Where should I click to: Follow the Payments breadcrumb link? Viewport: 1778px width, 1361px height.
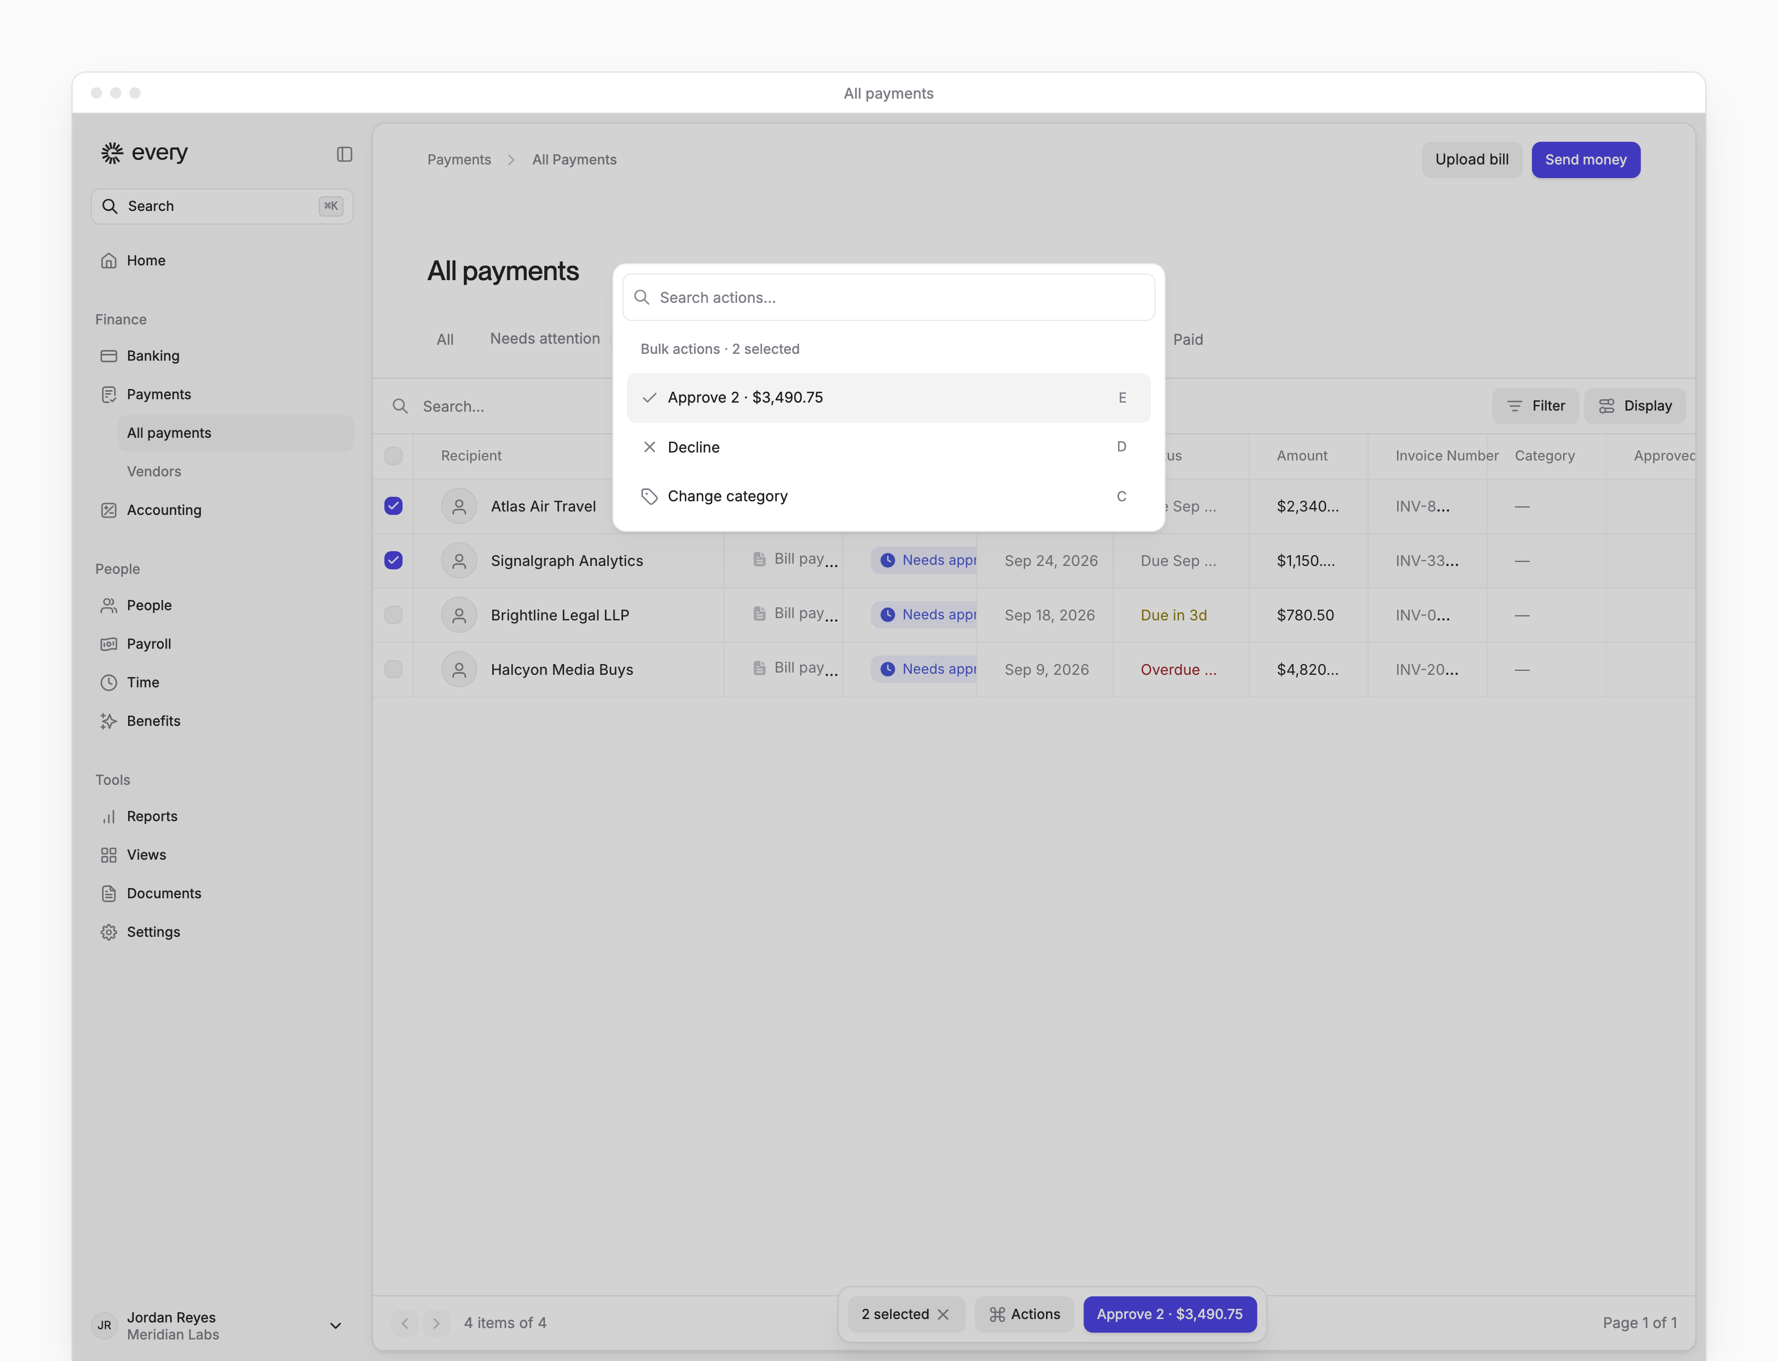459,159
